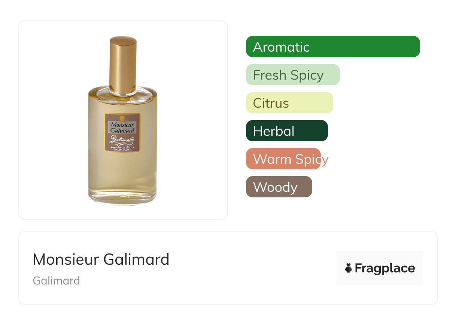Click the Galimard script signature on the label
Image resolution: width=456 pixels, height=323 pixels.
tap(122, 140)
